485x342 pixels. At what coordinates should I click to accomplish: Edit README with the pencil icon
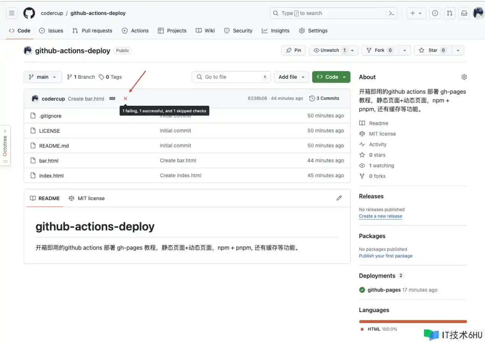click(339, 198)
